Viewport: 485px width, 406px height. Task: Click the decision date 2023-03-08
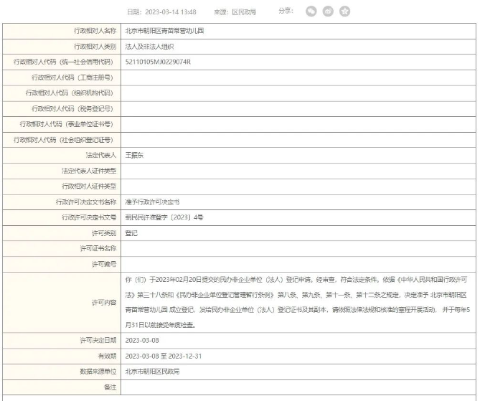142,341
